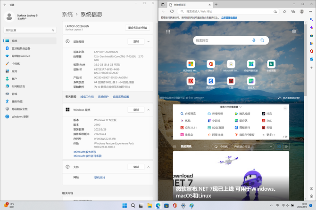Image resolution: width=316 pixels, height=210 pixels.
Task: Copy the Windows 规格 details with 复制
Action: [136, 110]
